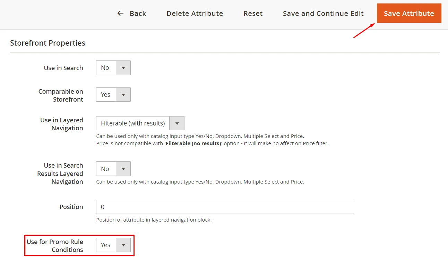Click the Use in Search label

63,68
